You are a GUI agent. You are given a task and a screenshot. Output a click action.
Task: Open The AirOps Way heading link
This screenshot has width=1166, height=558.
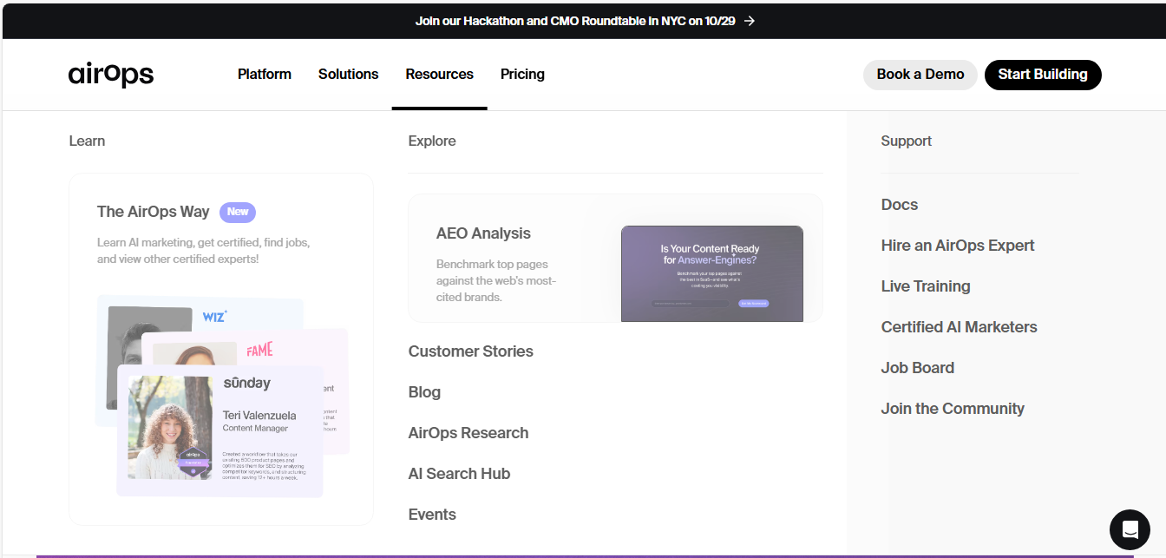(153, 212)
